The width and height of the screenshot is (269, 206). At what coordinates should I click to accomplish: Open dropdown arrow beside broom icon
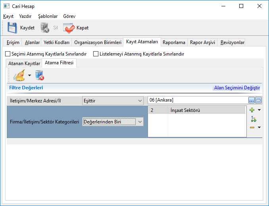(29, 75)
